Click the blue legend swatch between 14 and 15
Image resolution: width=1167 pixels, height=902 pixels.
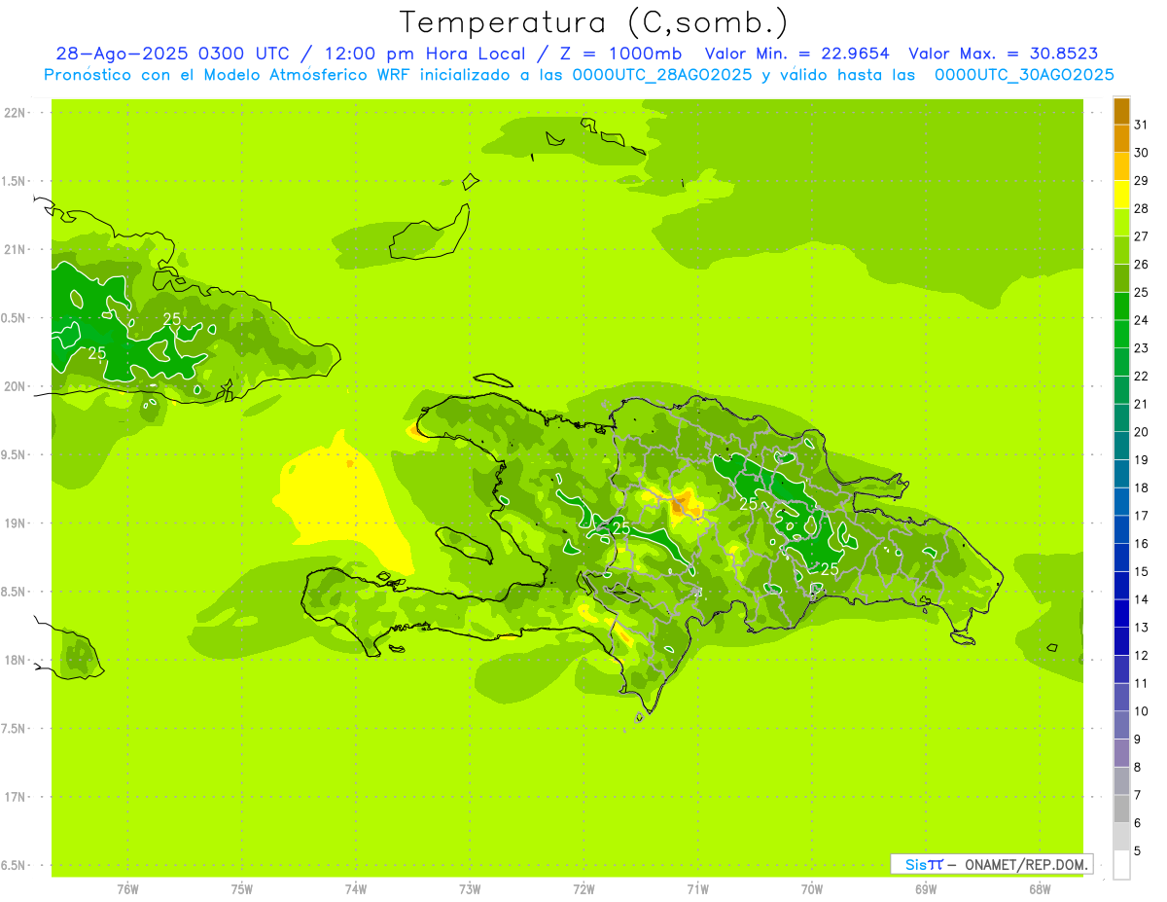coord(1121,586)
